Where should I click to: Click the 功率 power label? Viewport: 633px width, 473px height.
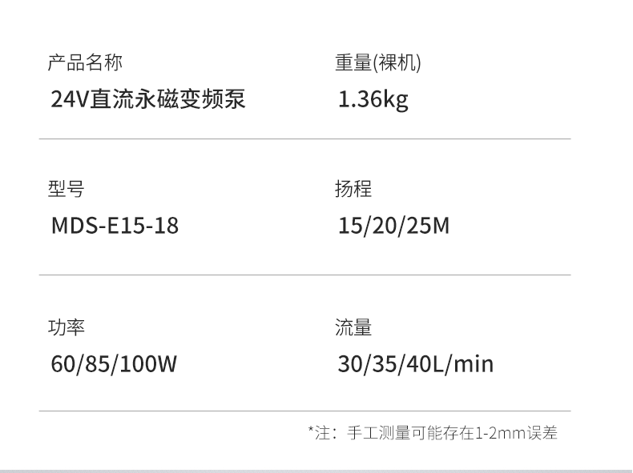[x=66, y=327]
